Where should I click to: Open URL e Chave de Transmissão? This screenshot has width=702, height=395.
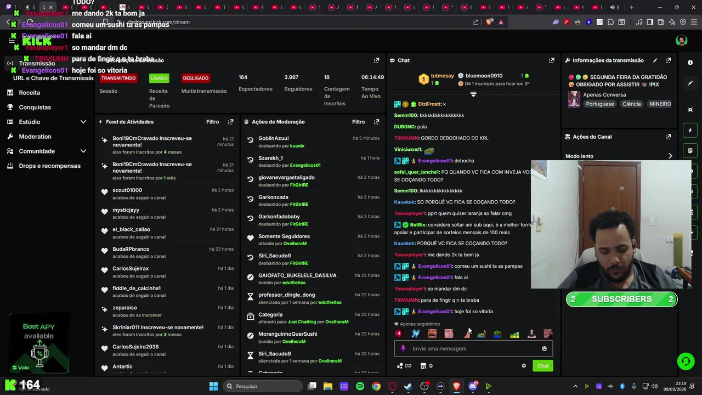pyautogui.click(x=53, y=78)
